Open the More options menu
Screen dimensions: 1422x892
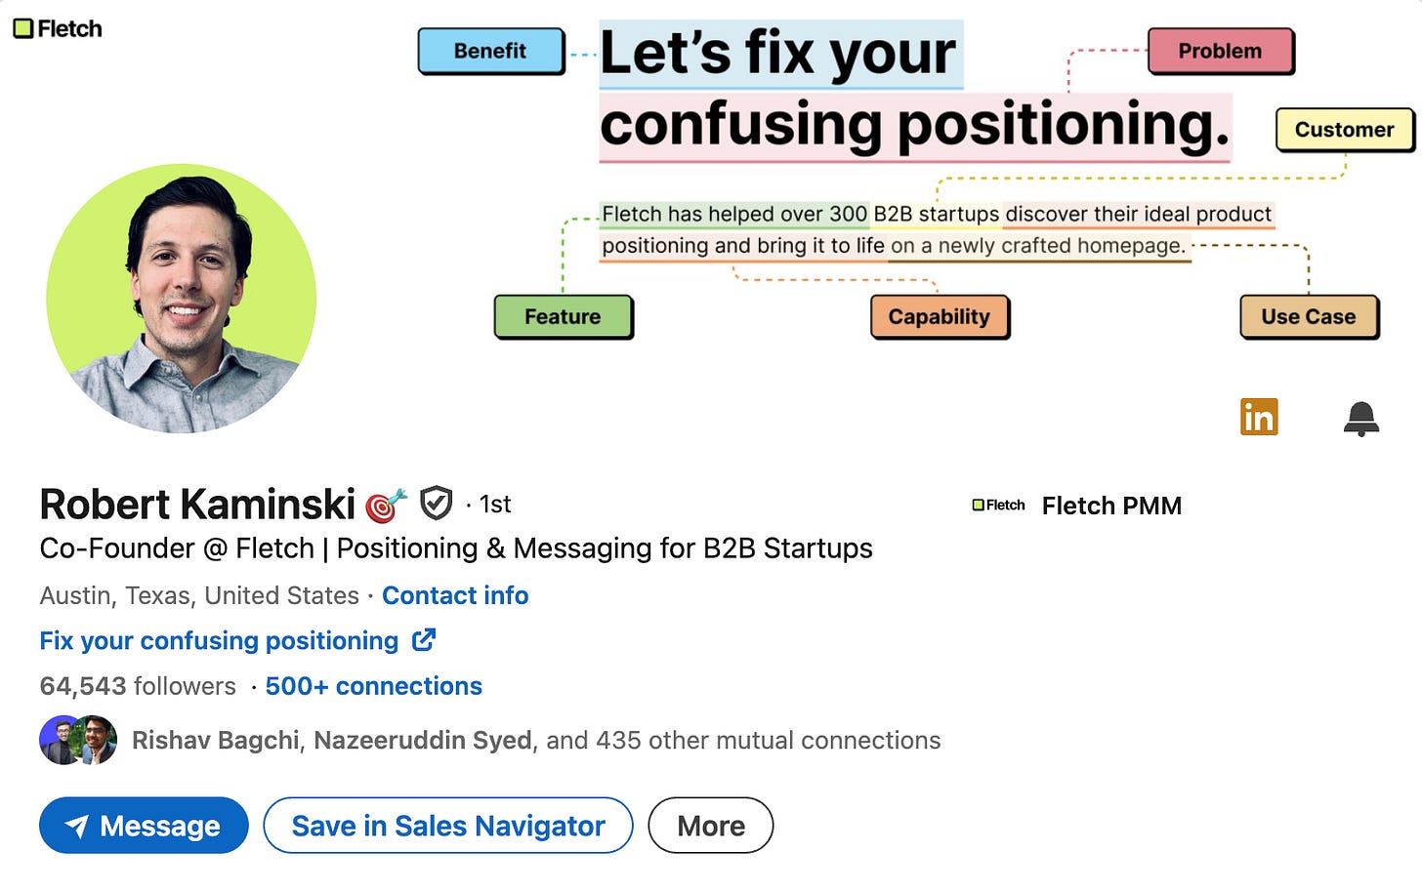tap(710, 825)
